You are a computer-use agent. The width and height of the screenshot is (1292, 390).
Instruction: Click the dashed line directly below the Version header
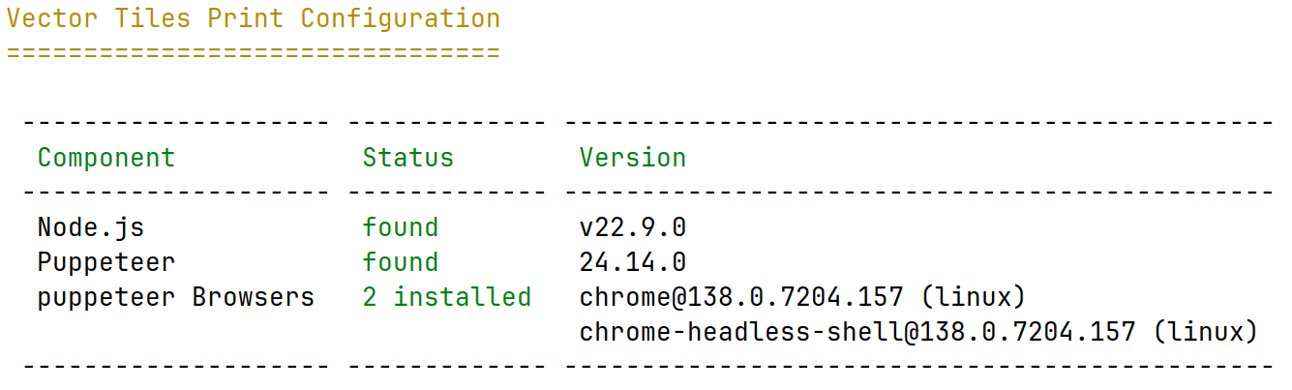(x=917, y=193)
